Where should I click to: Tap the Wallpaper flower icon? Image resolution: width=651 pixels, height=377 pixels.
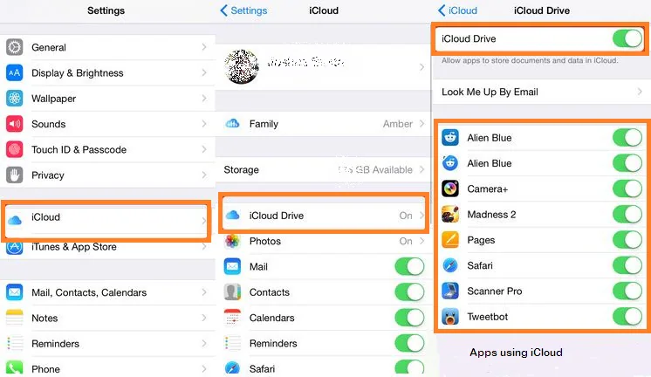(15, 99)
